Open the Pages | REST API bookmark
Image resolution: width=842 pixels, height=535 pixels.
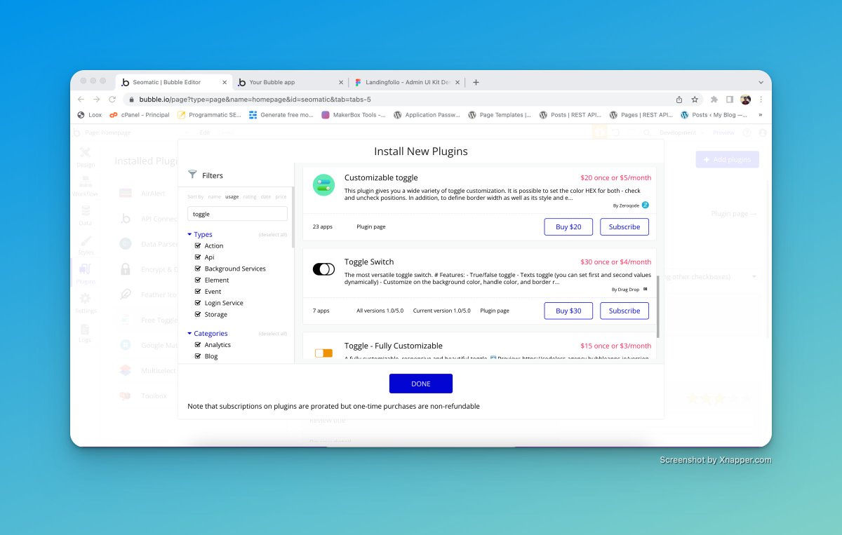(x=641, y=115)
